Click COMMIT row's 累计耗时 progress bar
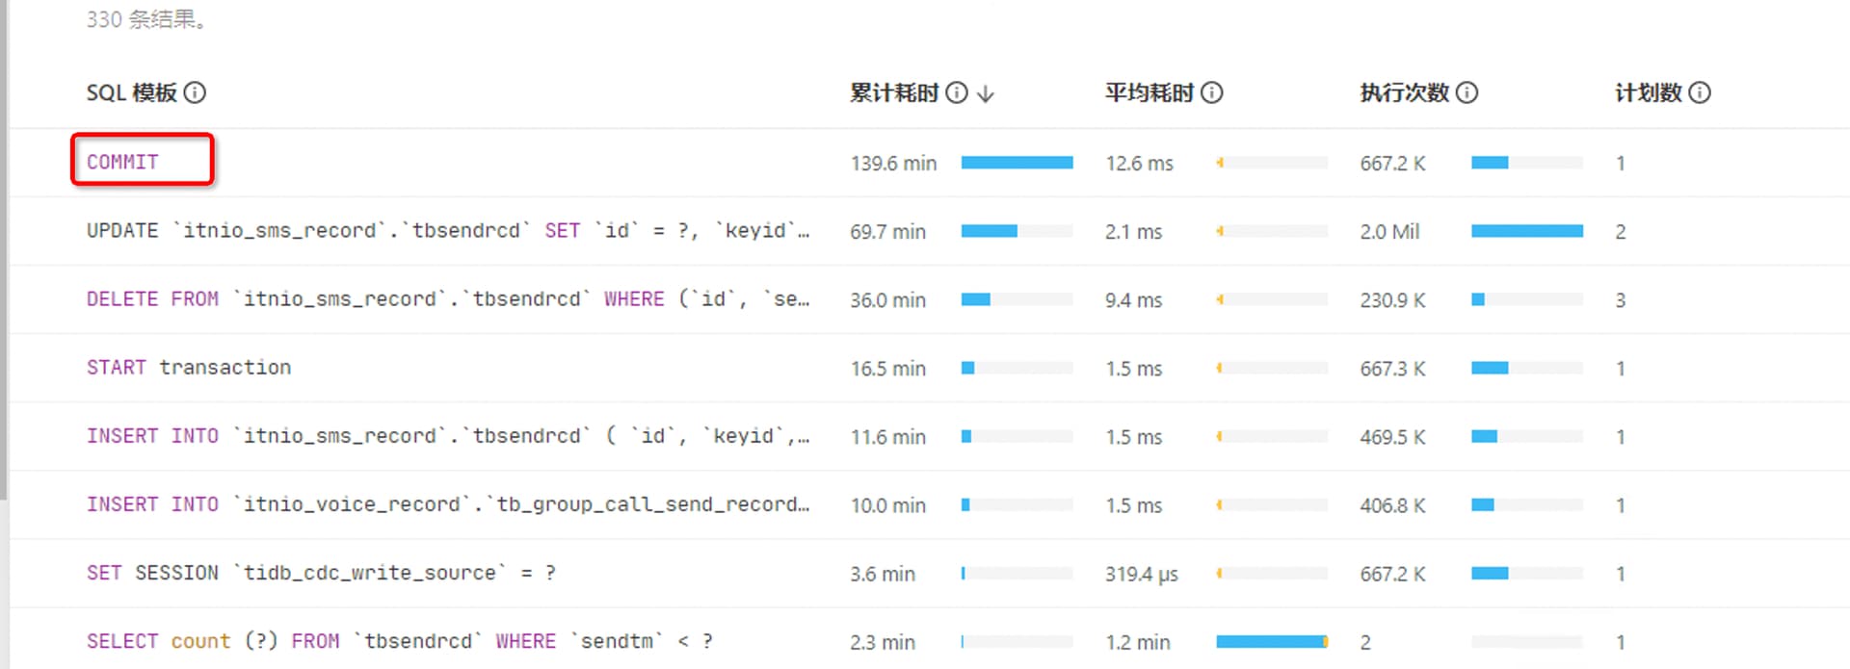The image size is (1850, 669). [x=1017, y=163]
